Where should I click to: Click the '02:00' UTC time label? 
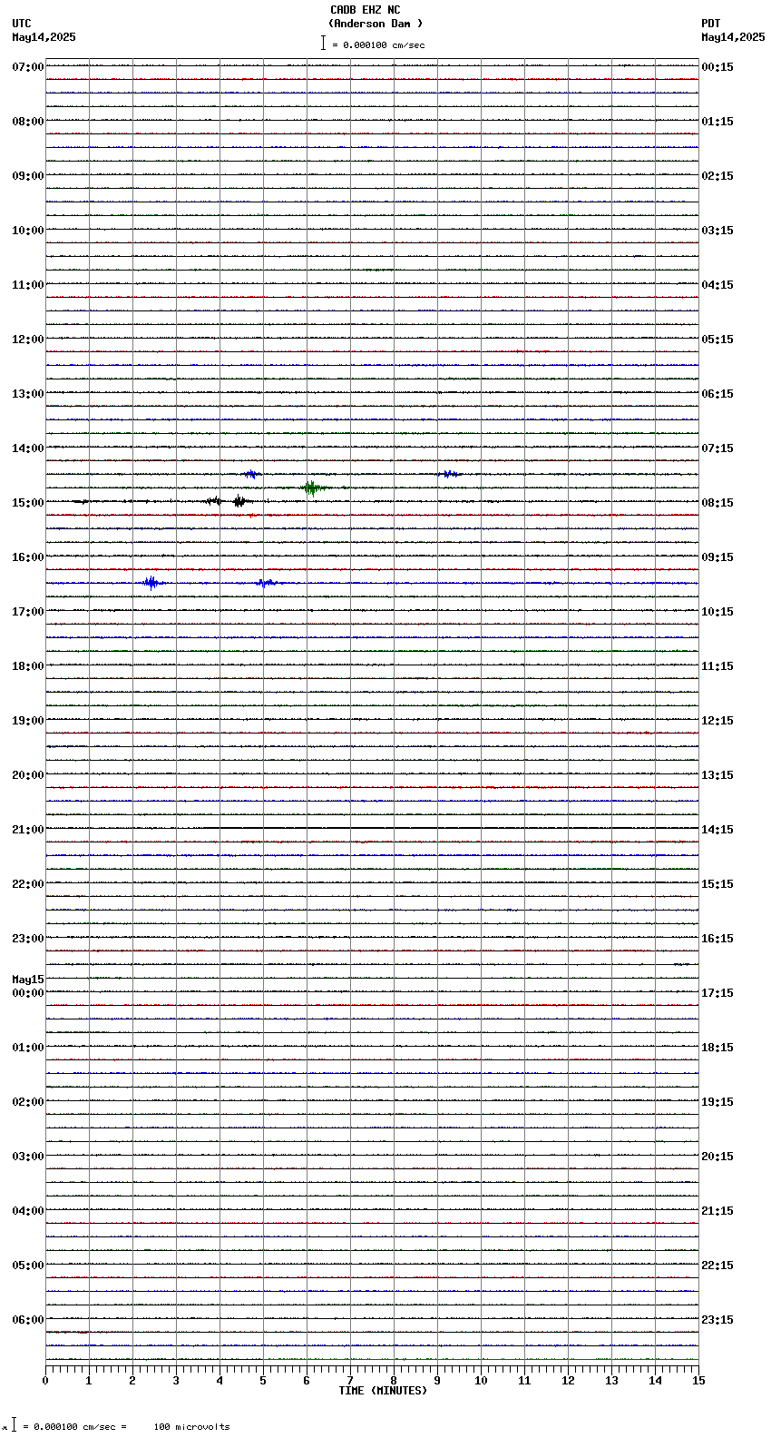click(x=28, y=1102)
